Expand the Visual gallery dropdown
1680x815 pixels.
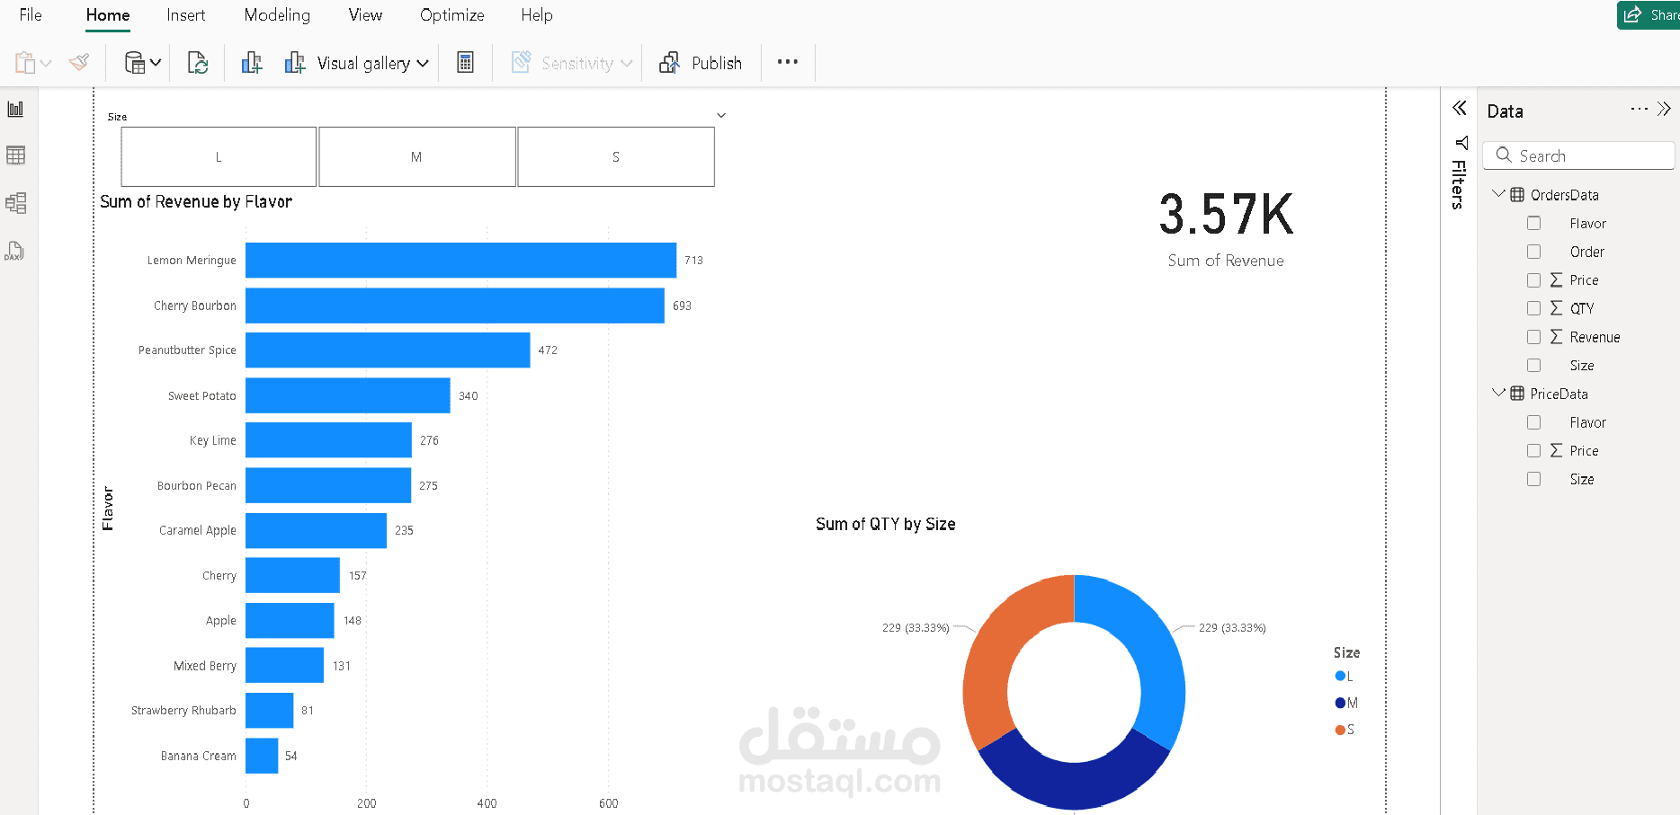pyautogui.click(x=423, y=63)
